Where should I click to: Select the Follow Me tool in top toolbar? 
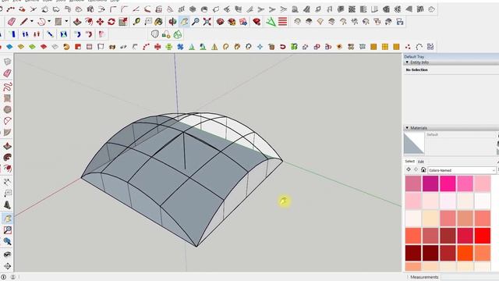[89, 22]
